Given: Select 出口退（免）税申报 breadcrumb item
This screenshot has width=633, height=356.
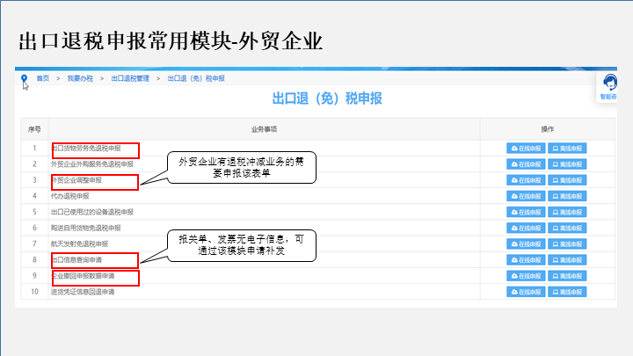Looking at the screenshot, I should pyautogui.click(x=196, y=78).
